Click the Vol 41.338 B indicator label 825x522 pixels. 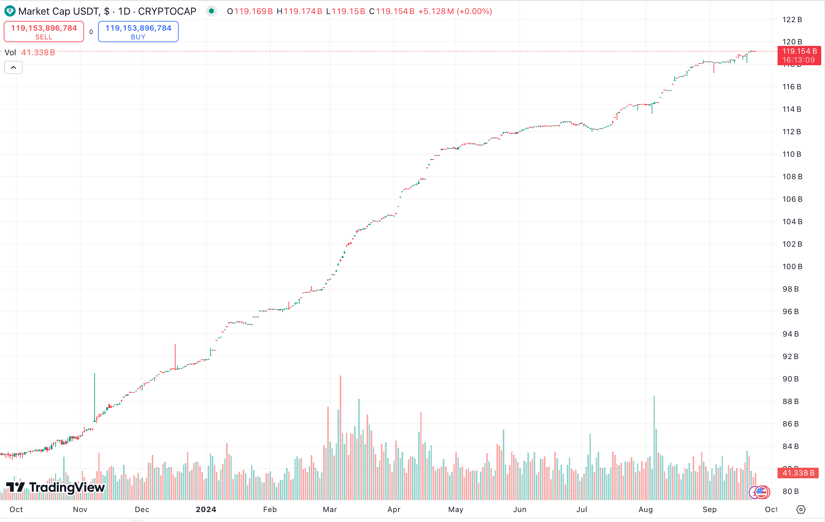coord(30,52)
